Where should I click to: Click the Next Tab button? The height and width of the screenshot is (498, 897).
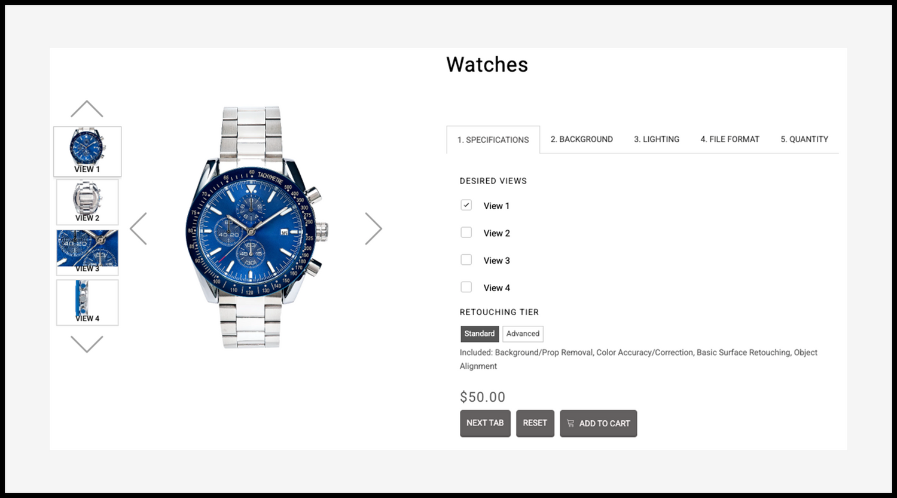[485, 423]
